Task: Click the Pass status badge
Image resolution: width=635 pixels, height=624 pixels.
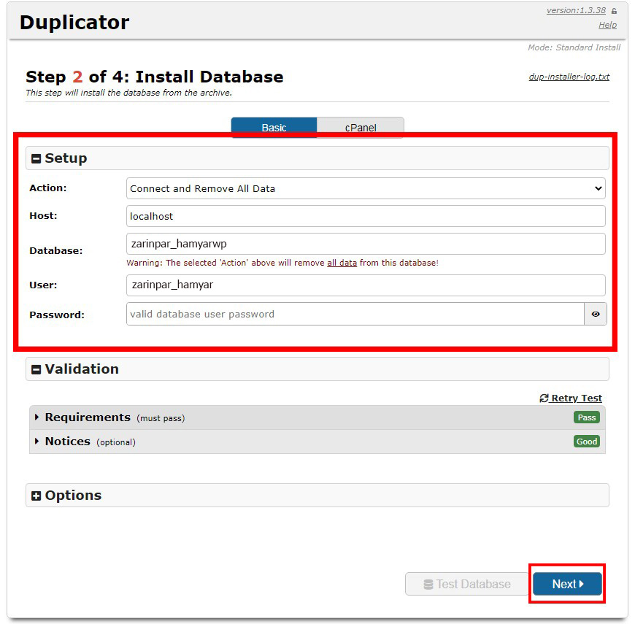Action: (x=586, y=417)
